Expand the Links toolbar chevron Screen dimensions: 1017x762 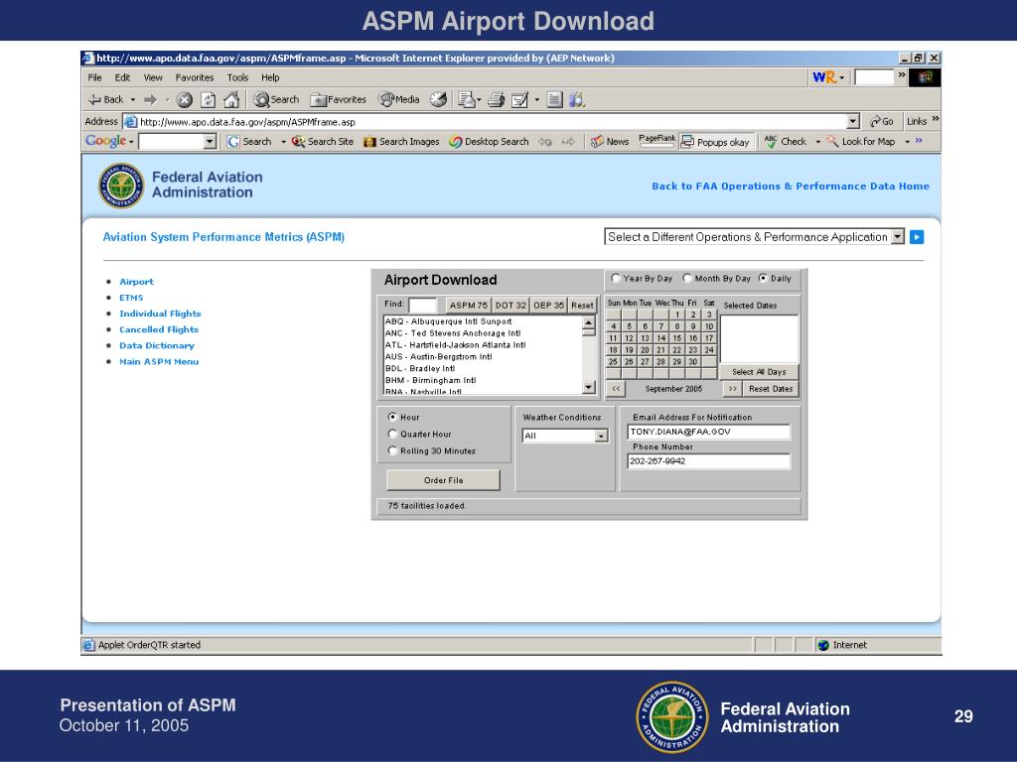click(x=936, y=119)
